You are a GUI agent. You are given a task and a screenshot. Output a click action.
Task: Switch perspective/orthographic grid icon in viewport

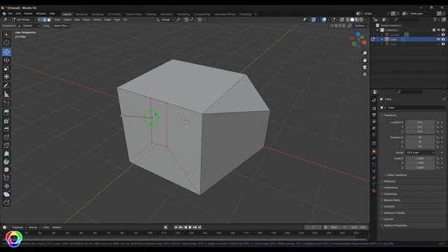pyautogui.click(x=365, y=74)
